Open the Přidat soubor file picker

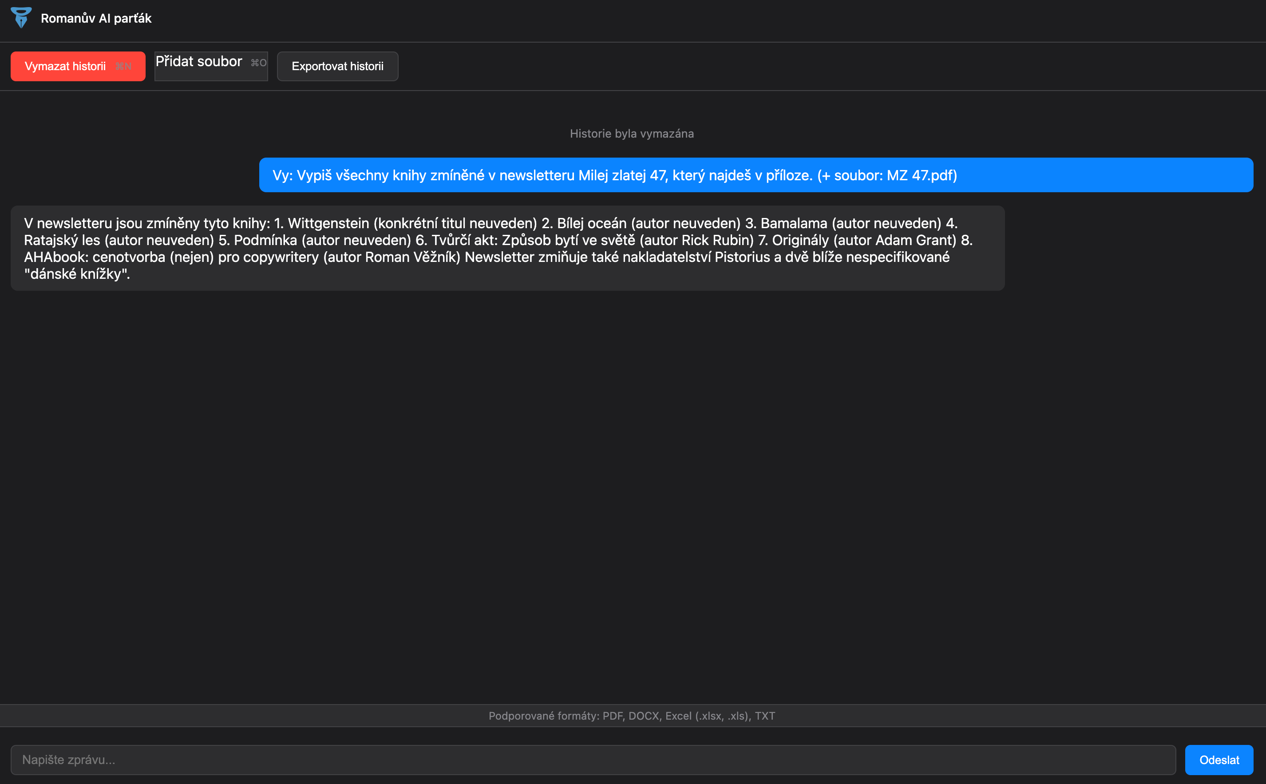[x=211, y=66]
